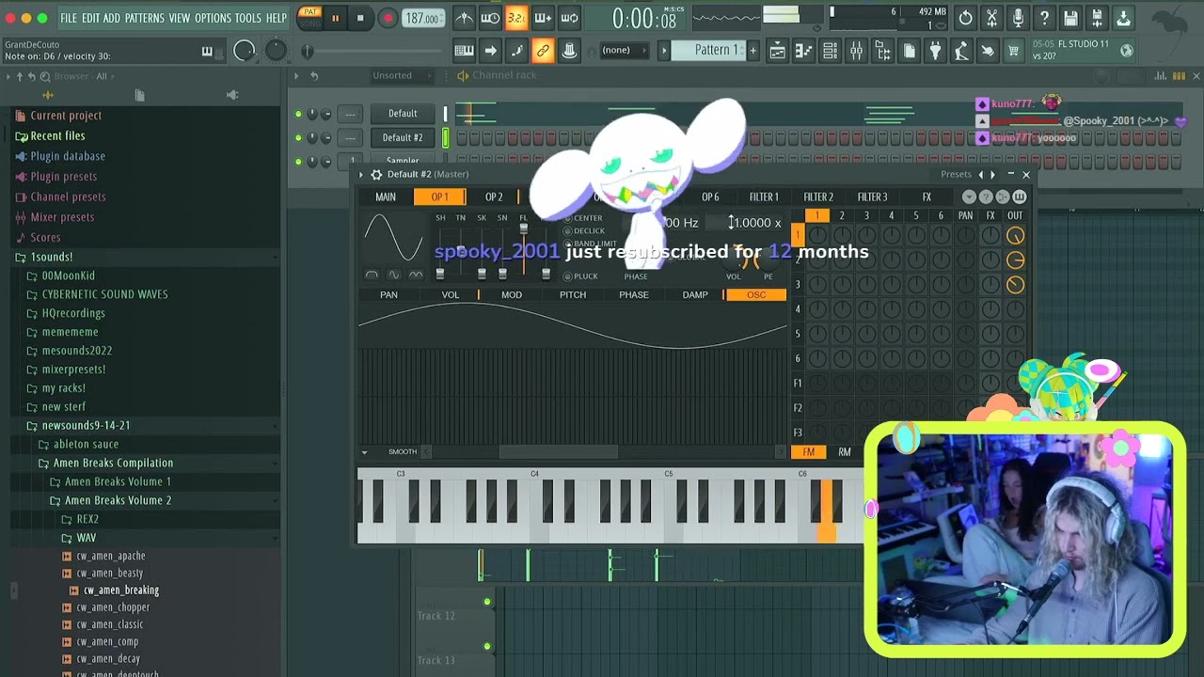Select cw_amen_breaking sample
1204x677 pixels.
[x=120, y=590]
